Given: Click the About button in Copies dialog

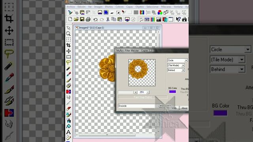Looking at the screenshot, I should click(184, 108).
